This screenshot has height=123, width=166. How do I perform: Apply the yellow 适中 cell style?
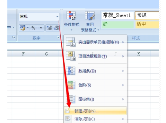click(x=147, y=24)
